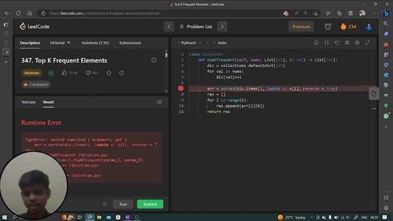Click the browser back arrow
The image size is (393, 221).
coord(7,14)
